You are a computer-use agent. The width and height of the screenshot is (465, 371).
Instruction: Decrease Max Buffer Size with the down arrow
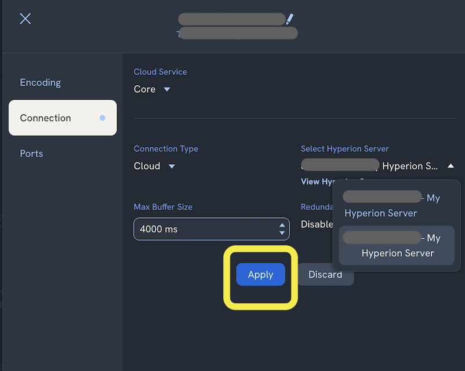tap(281, 232)
